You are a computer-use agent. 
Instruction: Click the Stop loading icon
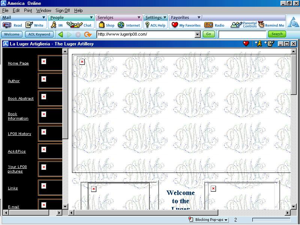pyautogui.click(x=78, y=34)
